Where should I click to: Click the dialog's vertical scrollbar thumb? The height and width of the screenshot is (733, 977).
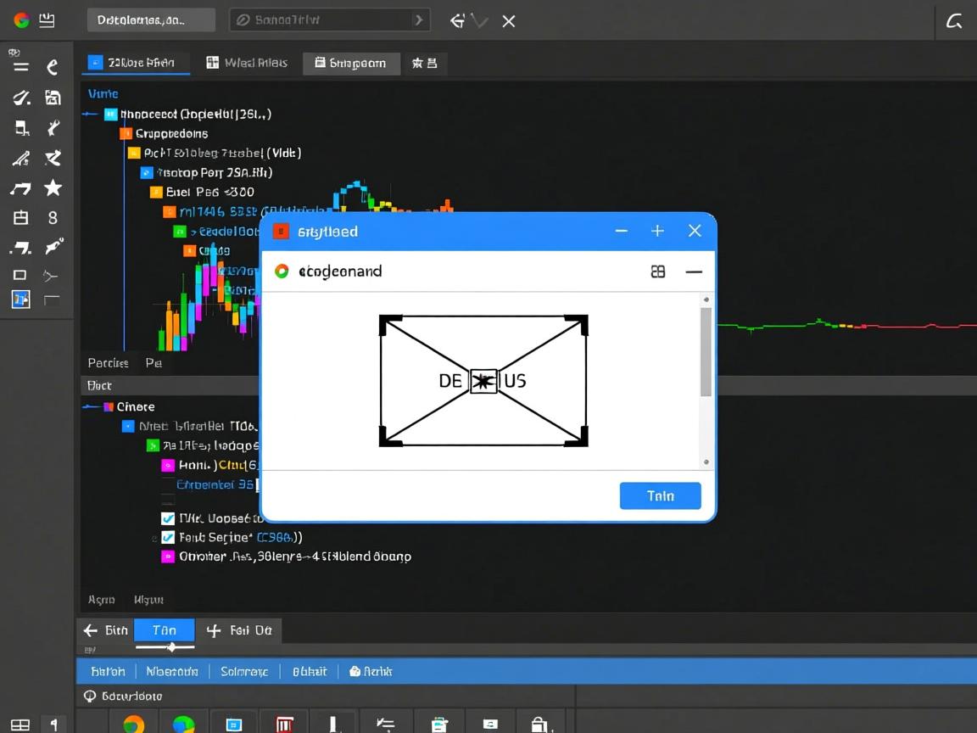pyautogui.click(x=706, y=352)
